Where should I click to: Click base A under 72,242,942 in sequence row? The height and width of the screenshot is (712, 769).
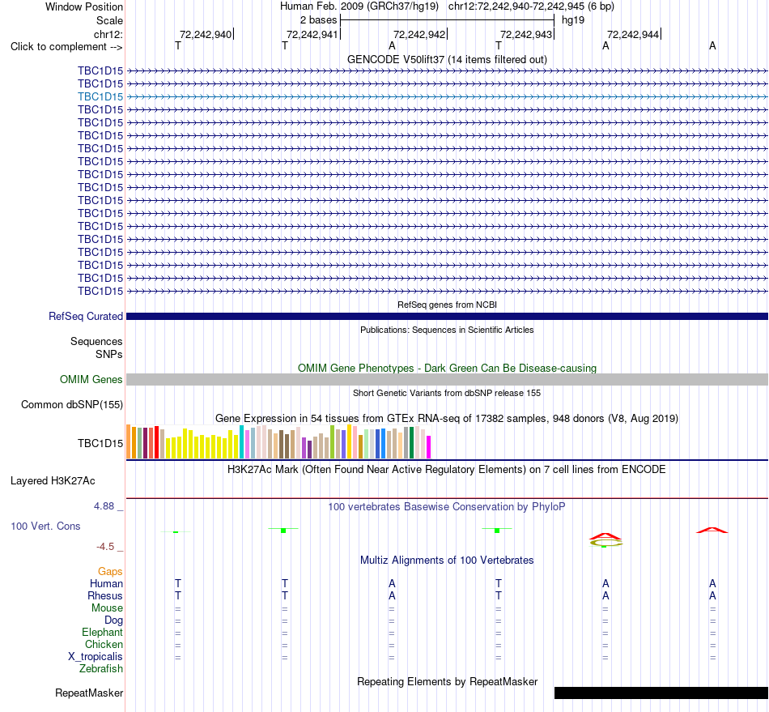[392, 46]
